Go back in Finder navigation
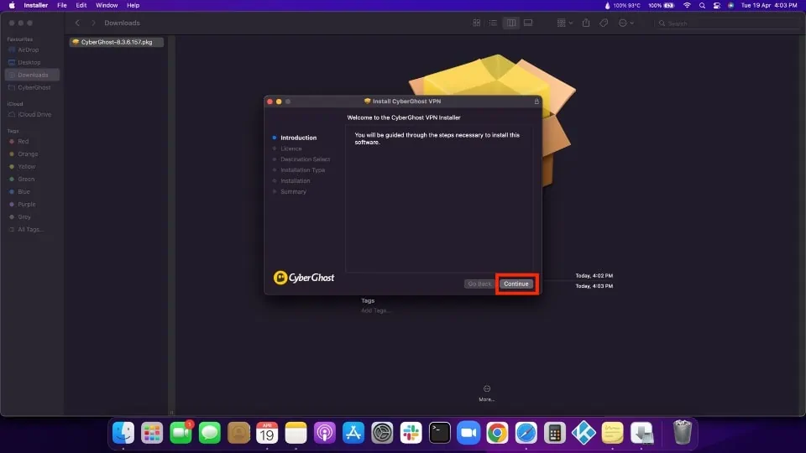The image size is (806, 453). [77, 23]
